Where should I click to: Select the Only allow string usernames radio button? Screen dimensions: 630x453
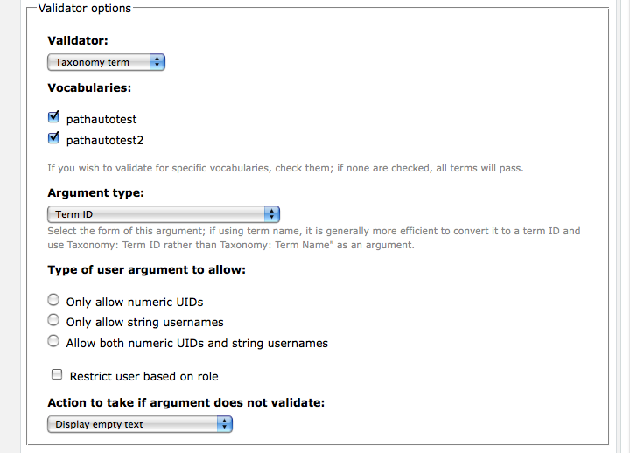coord(53,320)
